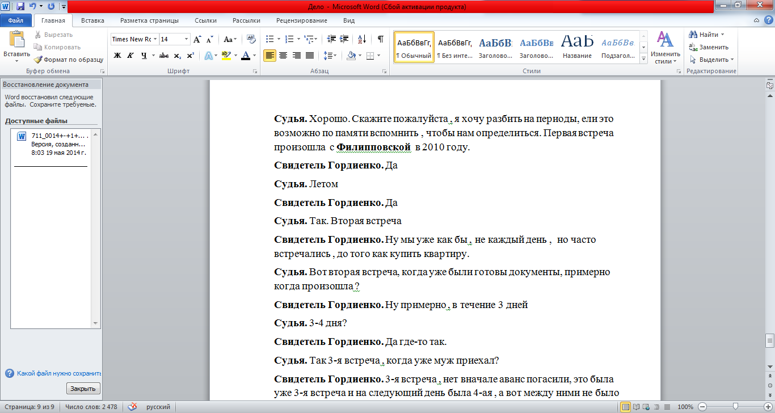Image resolution: width=775 pixels, height=413 pixels.
Task: Click Закрыть in the recovery pane
Action: (83, 389)
